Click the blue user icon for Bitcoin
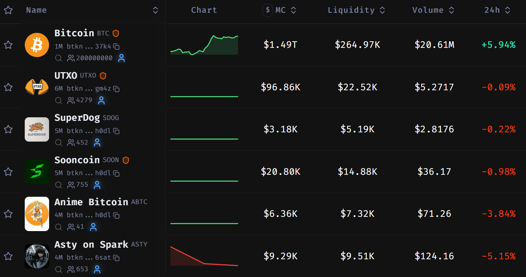 point(121,58)
